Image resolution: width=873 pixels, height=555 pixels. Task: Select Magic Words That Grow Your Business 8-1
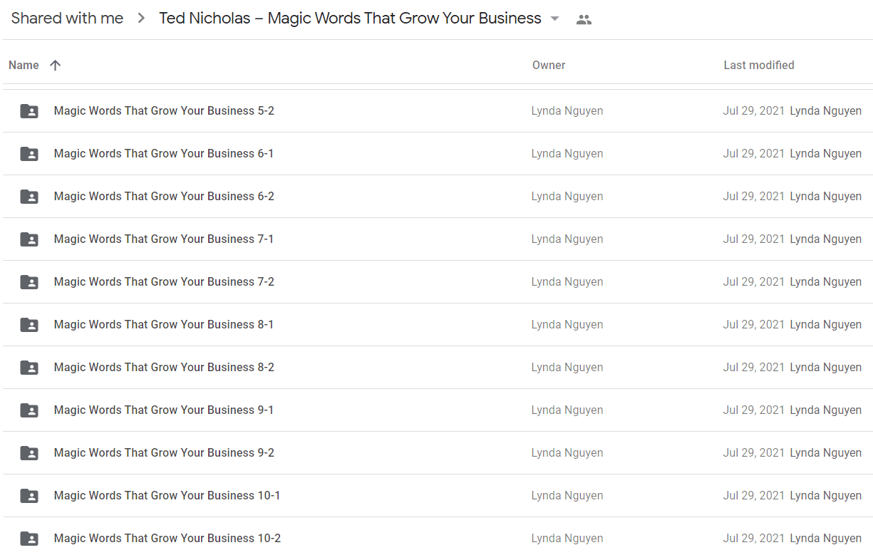tap(164, 325)
